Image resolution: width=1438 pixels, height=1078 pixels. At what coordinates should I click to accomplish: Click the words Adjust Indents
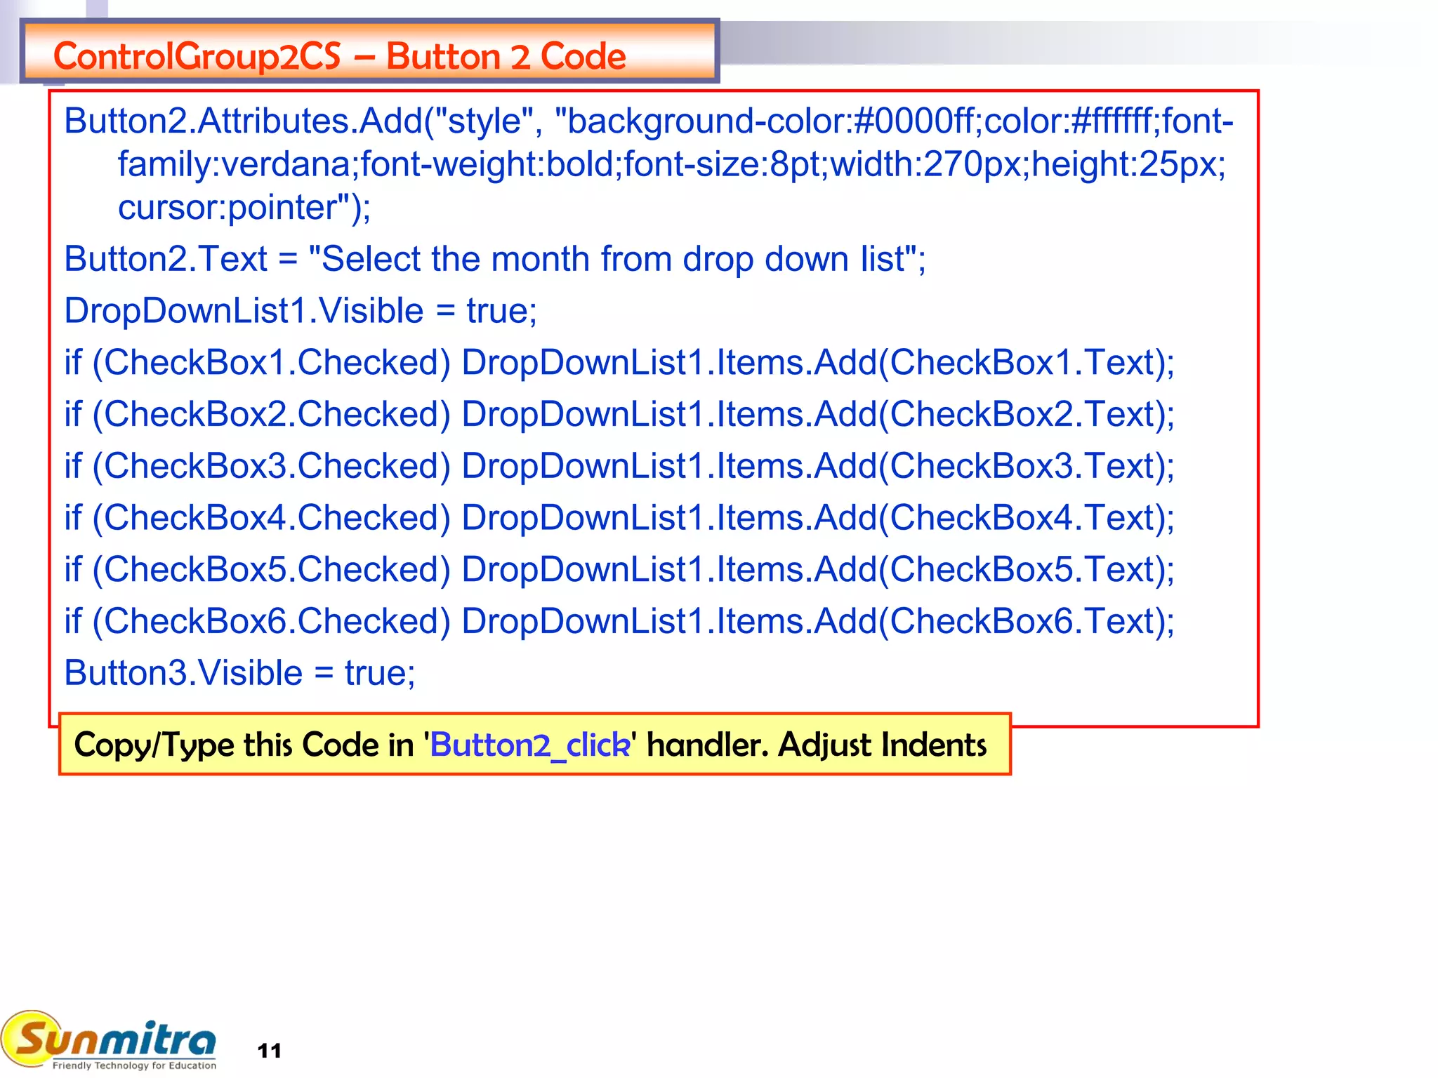[x=883, y=745]
